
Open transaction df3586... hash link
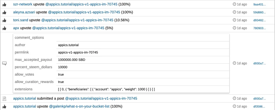point(260,106)
